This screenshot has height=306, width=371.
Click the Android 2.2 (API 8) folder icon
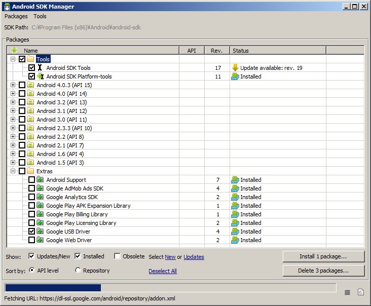(x=30, y=136)
